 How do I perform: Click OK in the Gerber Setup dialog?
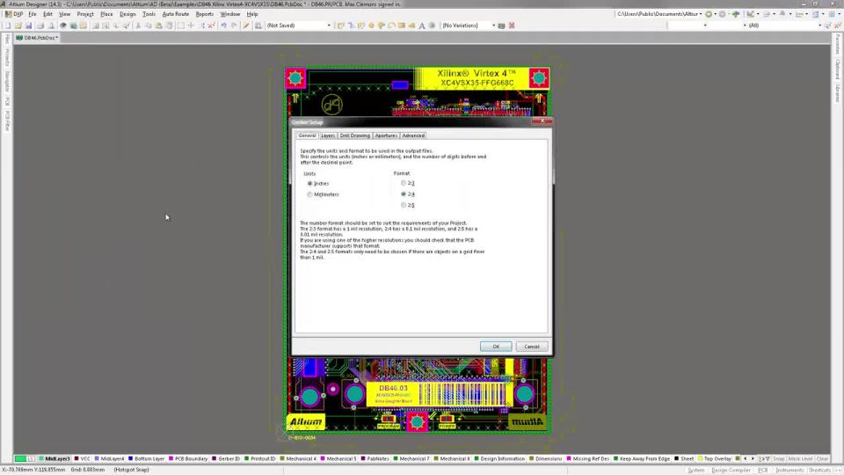pos(496,347)
